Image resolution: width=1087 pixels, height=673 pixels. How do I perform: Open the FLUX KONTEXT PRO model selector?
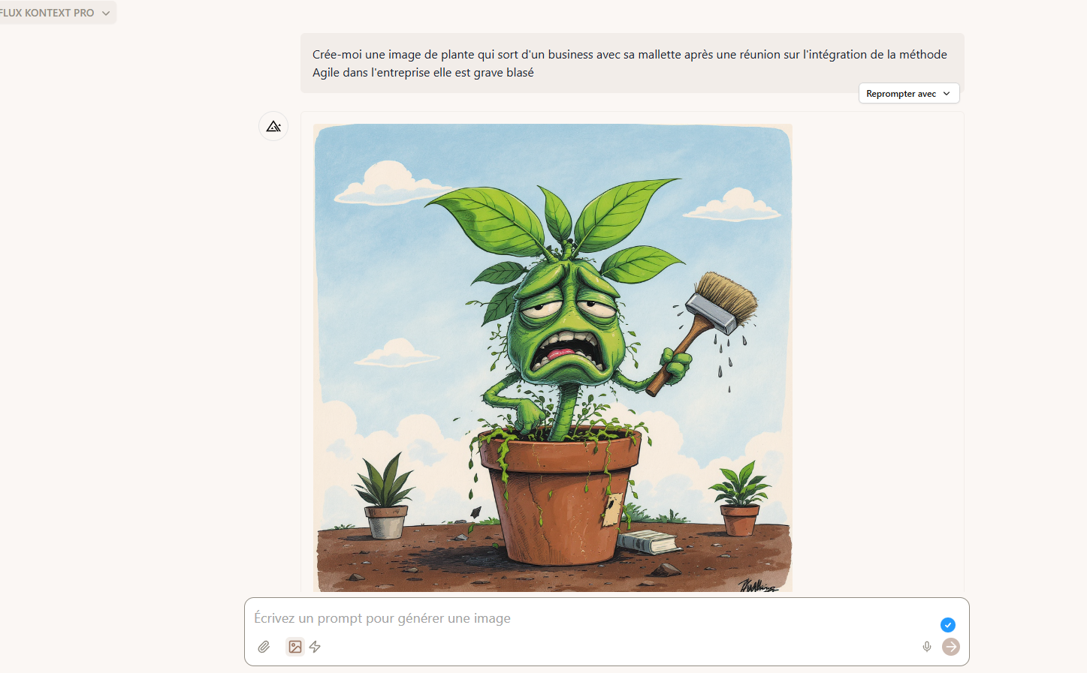pyautogui.click(x=54, y=13)
